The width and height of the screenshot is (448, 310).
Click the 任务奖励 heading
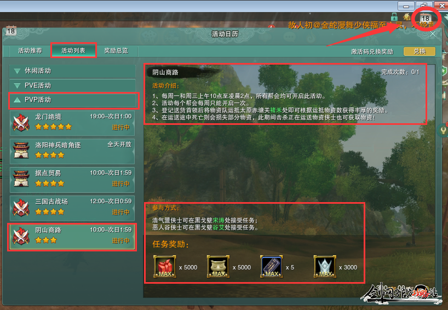click(x=170, y=244)
